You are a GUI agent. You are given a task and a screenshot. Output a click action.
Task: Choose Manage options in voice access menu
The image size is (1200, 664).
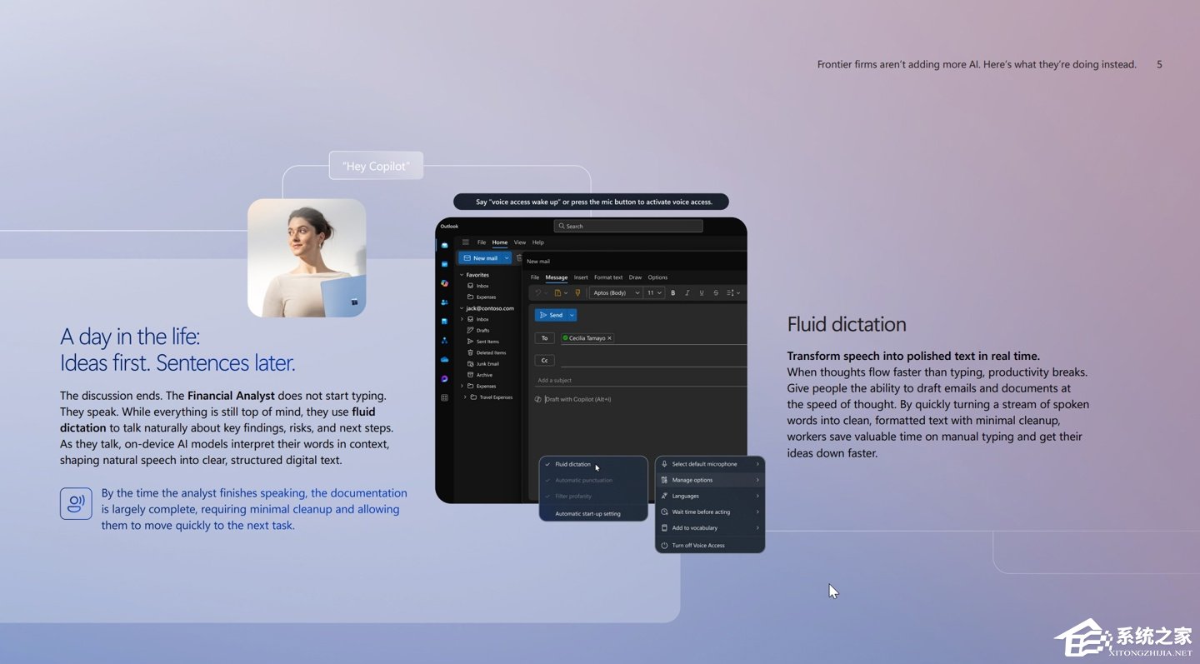[x=710, y=480]
